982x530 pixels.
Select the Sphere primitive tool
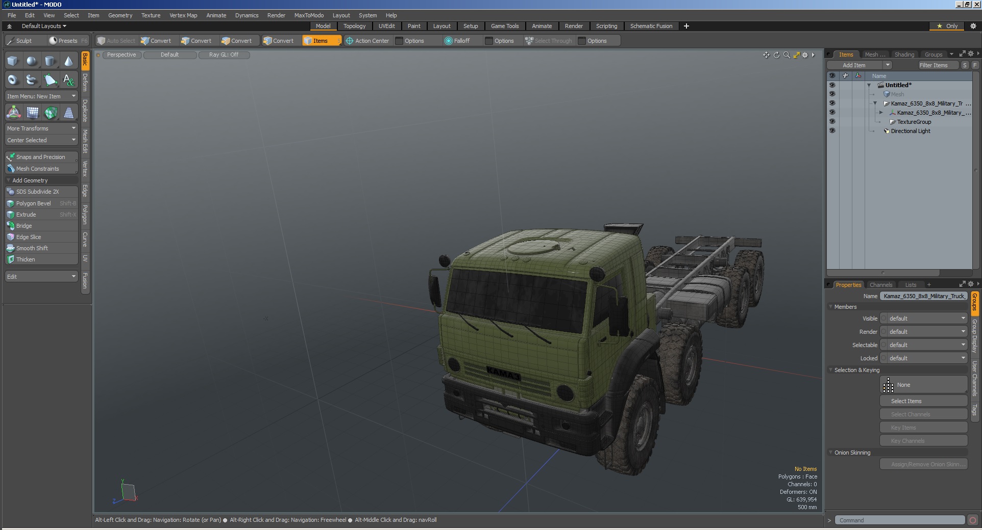click(32, 61)
